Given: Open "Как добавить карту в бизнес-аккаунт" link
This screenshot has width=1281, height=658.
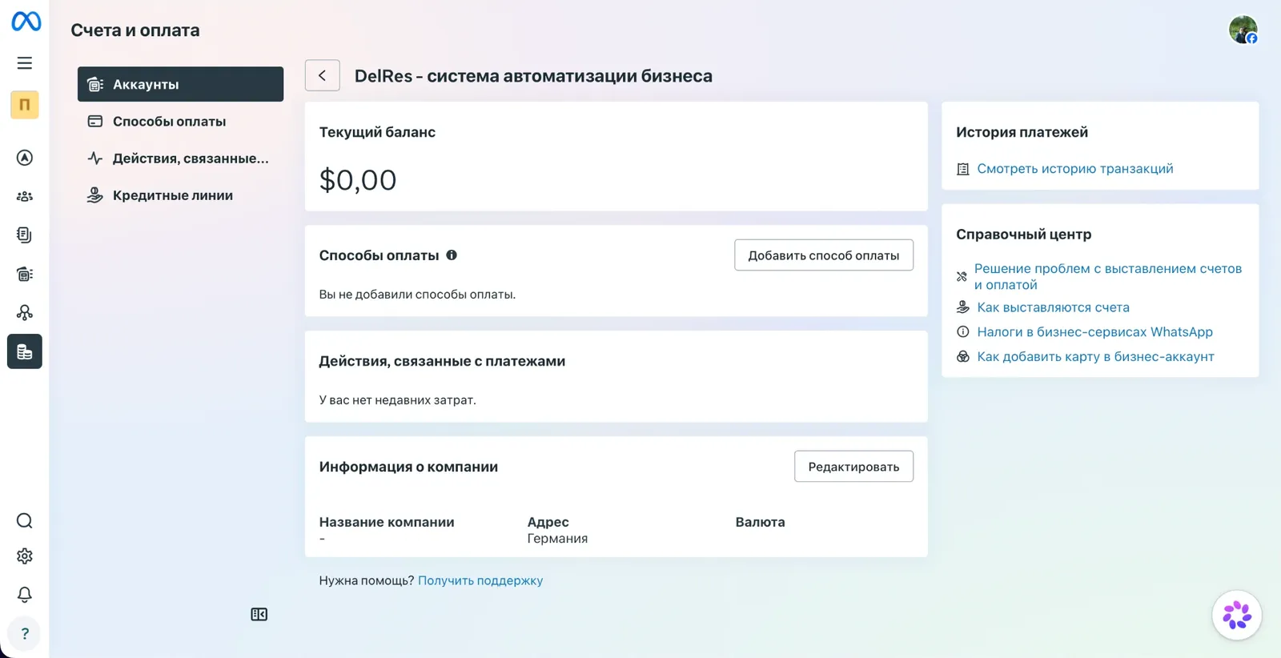Looking at the screenshot, I should (1096, 357).
